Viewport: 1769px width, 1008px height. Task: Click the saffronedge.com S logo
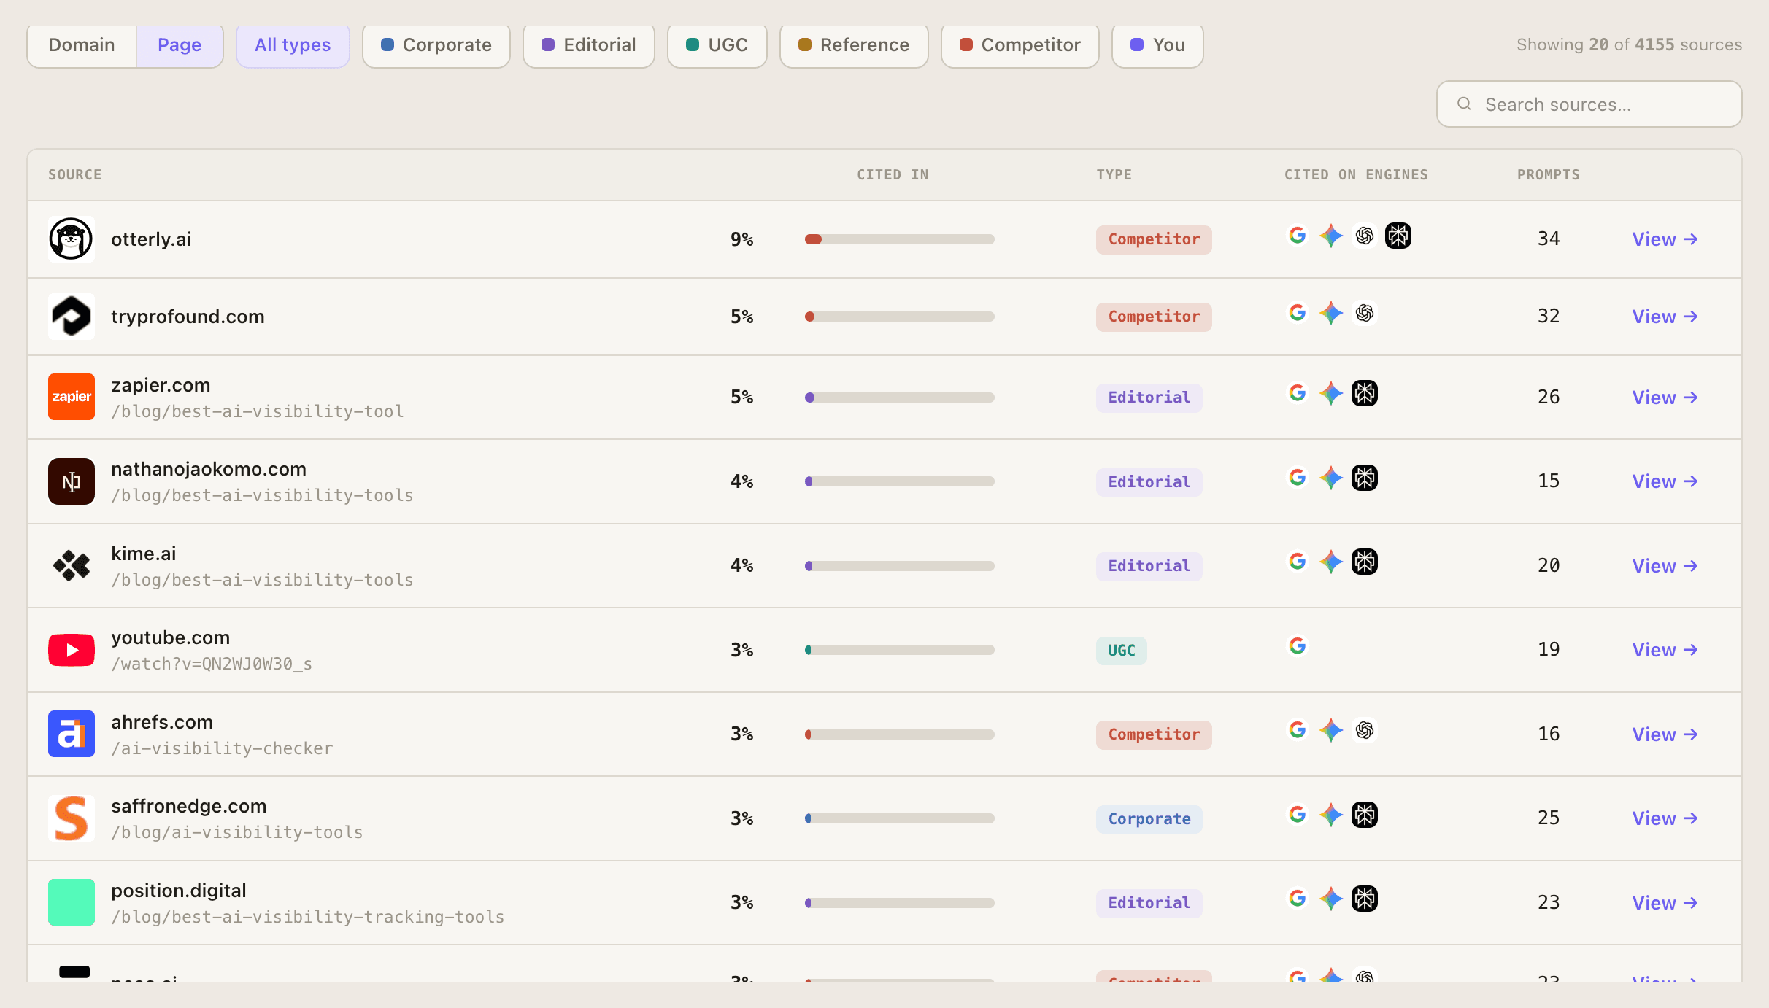(71, 818)
